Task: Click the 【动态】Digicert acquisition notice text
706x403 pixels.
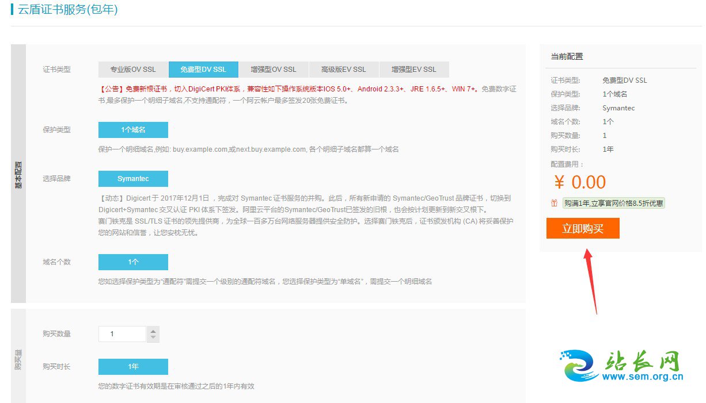Action: (x=305, y=204)
